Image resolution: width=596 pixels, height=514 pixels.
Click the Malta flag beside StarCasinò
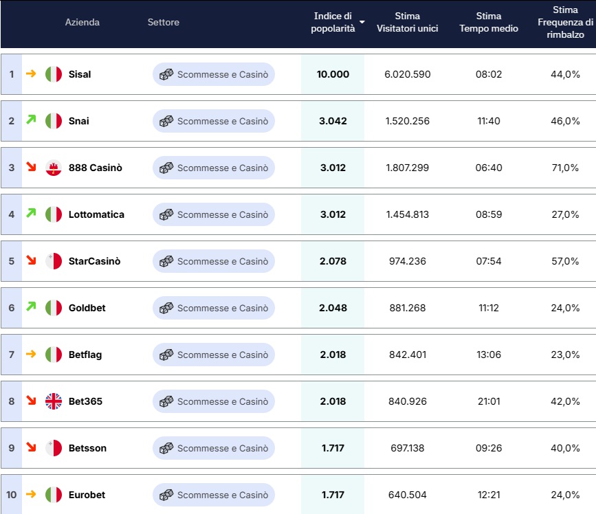53,261
